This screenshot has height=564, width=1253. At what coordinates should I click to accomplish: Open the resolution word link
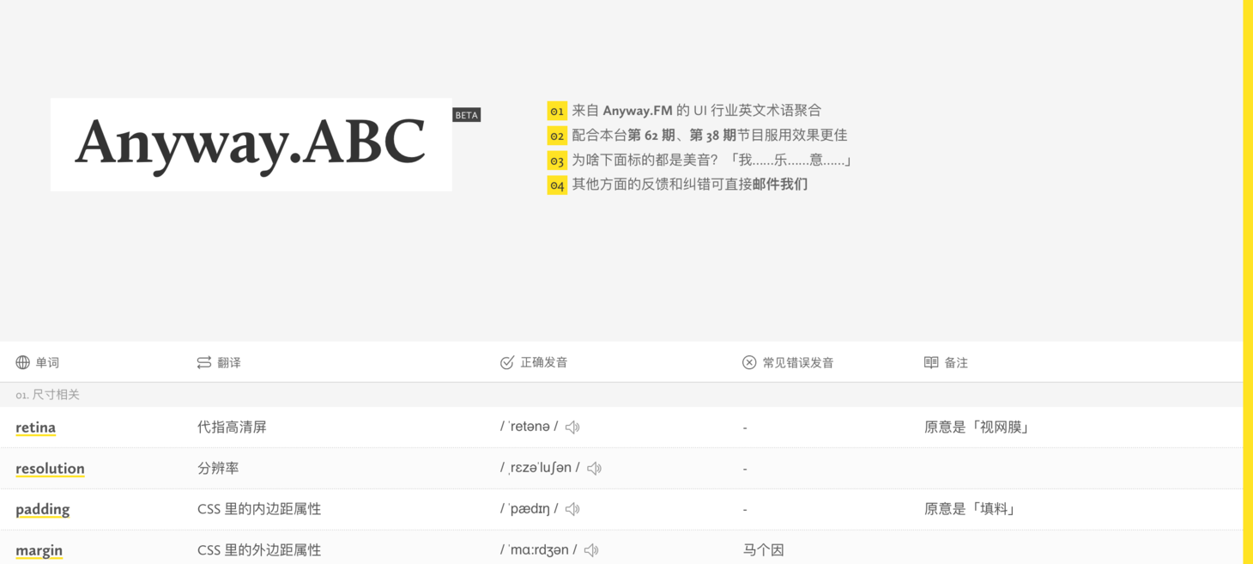(50, 469)
